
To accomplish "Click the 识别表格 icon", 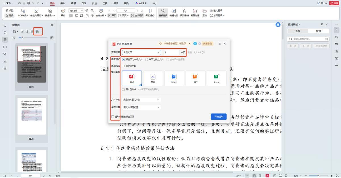I will (x=184, y=11).
